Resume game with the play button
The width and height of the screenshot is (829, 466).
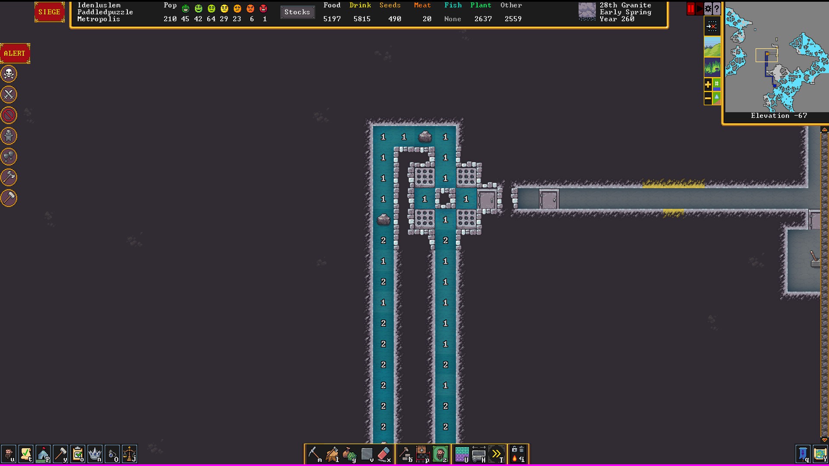click(x=699, y=9)
